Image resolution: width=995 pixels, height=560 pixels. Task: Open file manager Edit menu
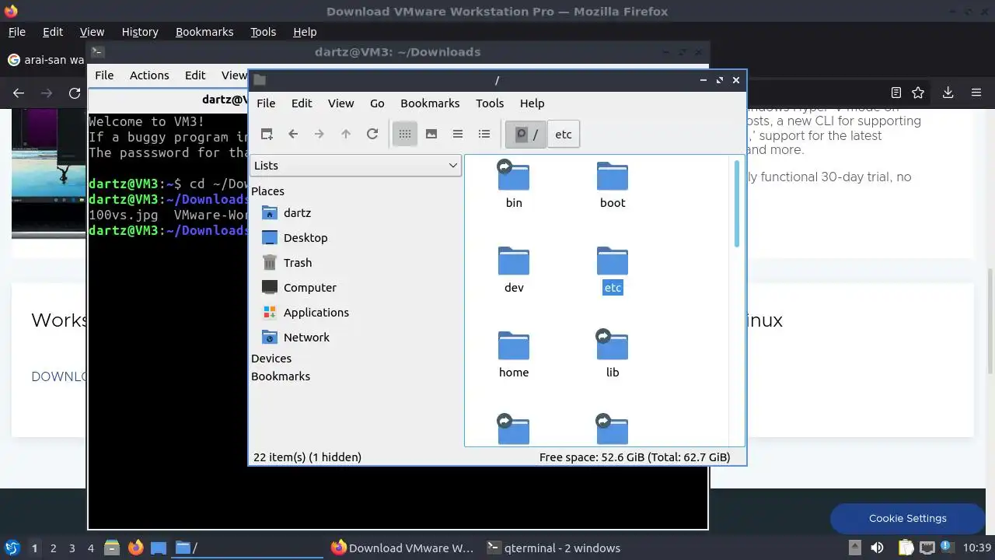[x=302, y=103]
